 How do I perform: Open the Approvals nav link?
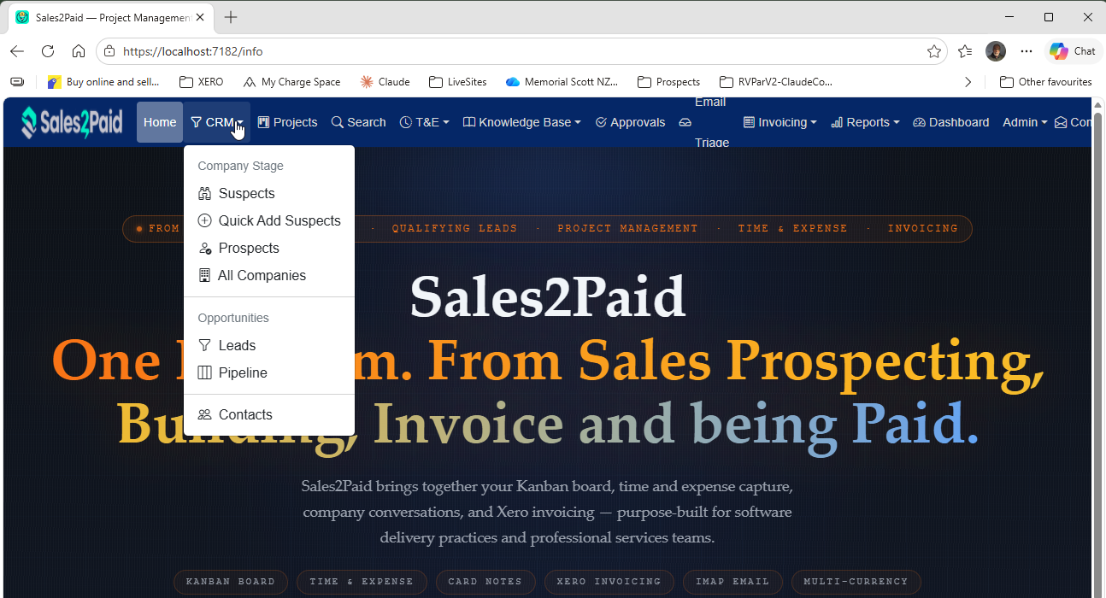tap(631, 122)
